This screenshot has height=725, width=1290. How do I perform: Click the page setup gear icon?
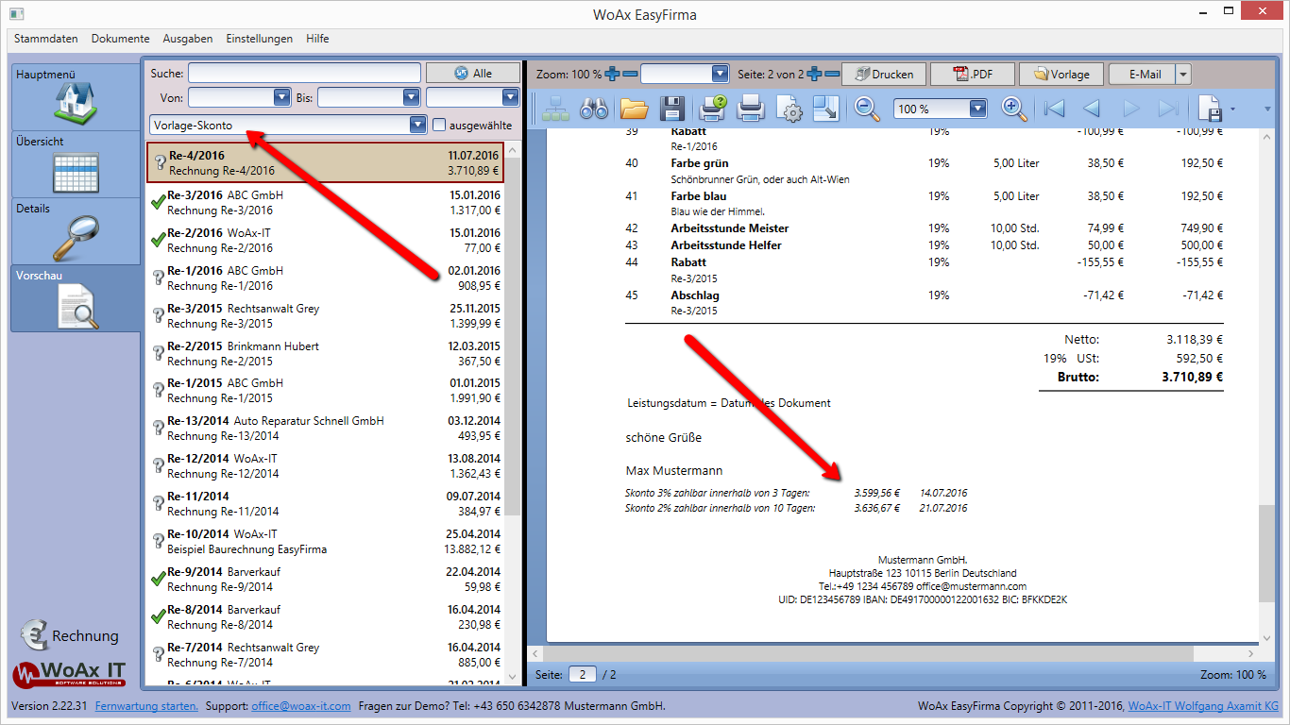[x=789, y=109]
